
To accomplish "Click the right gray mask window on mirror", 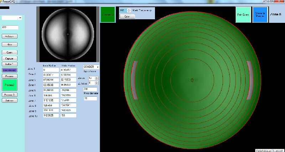I will pyautogui.click(x=250, y=80).
